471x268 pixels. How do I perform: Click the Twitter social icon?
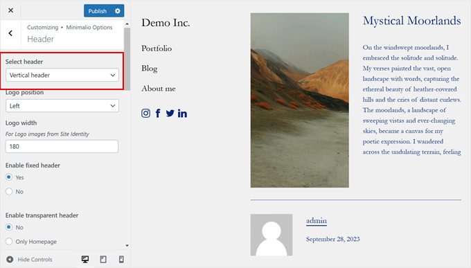(170, 114)
